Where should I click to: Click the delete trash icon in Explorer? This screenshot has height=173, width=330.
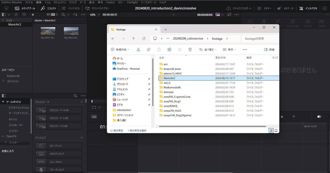[x=190, y=50]
